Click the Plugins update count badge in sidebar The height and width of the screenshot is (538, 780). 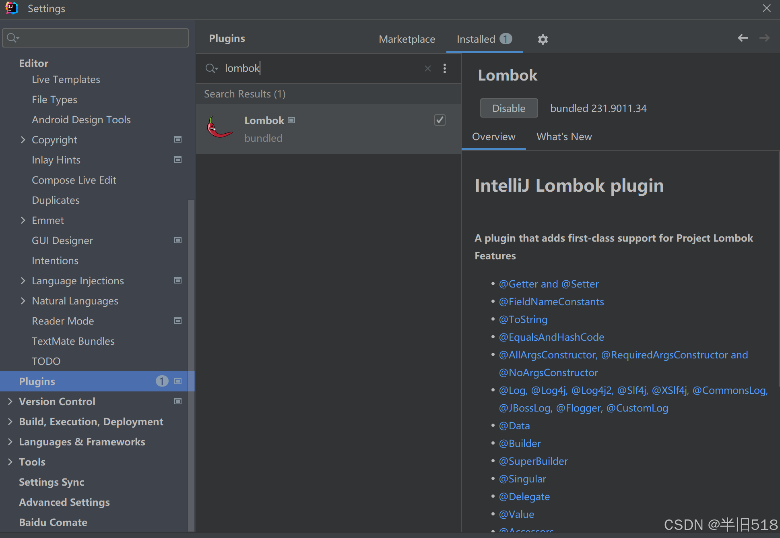[162, 381]
